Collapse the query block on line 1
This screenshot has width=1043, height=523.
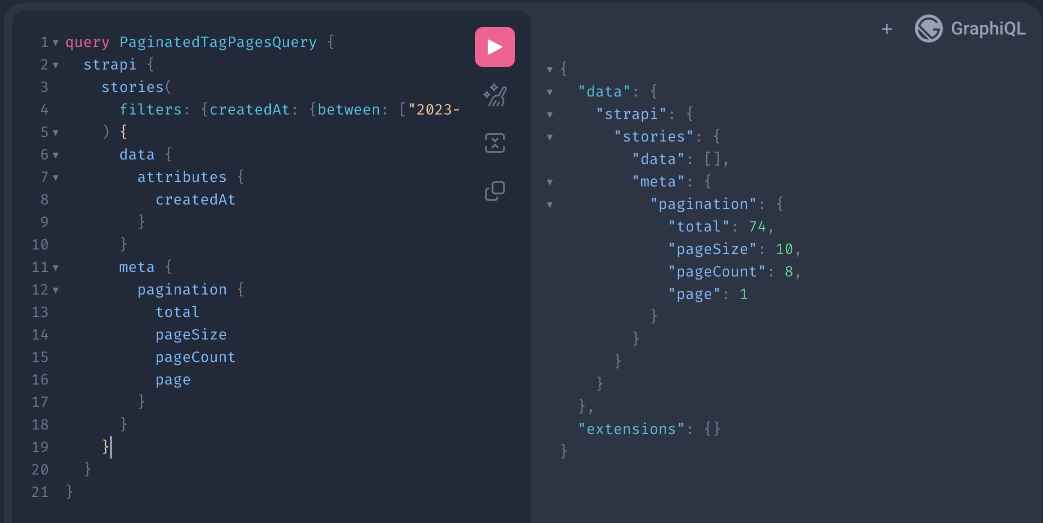tap(55, 42)
